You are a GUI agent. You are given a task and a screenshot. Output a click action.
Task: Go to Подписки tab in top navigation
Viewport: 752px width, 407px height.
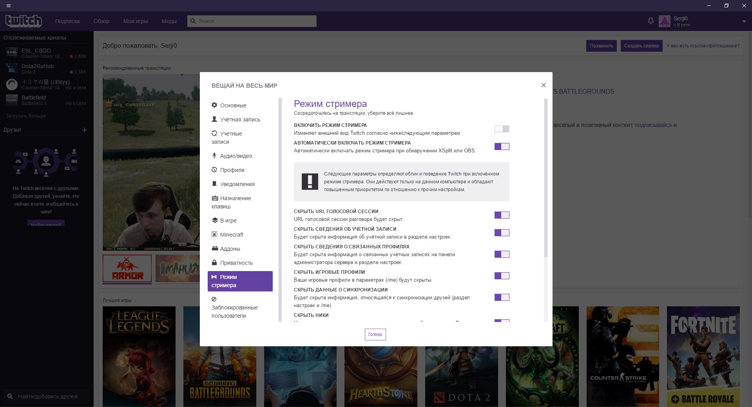click(x=67, y=21)
